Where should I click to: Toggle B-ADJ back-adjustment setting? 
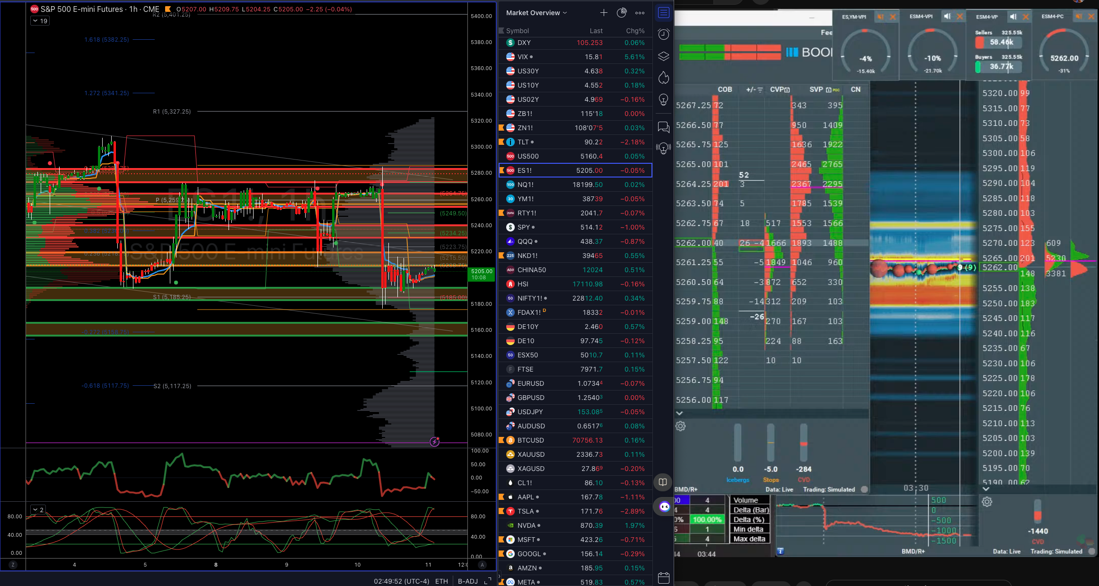click(467, 581)
